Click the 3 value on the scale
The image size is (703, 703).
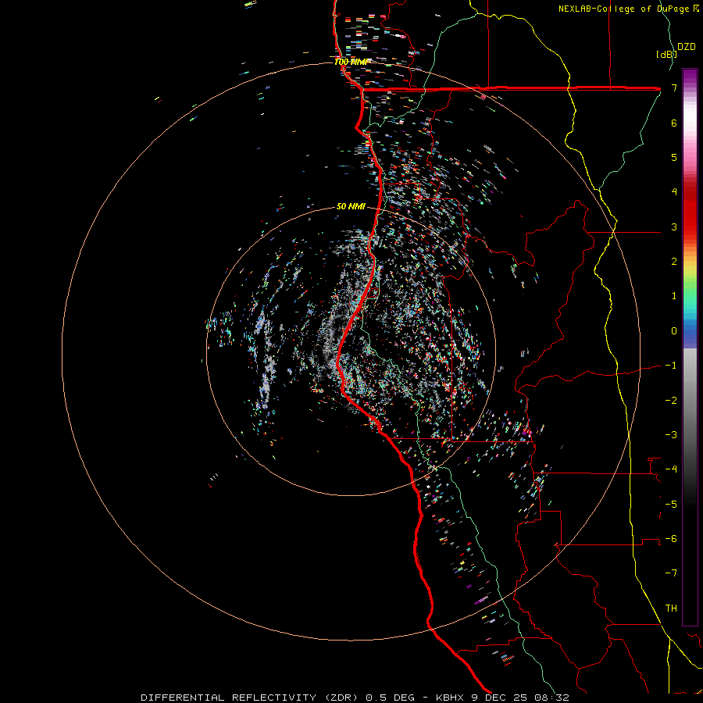click(674, 227)
